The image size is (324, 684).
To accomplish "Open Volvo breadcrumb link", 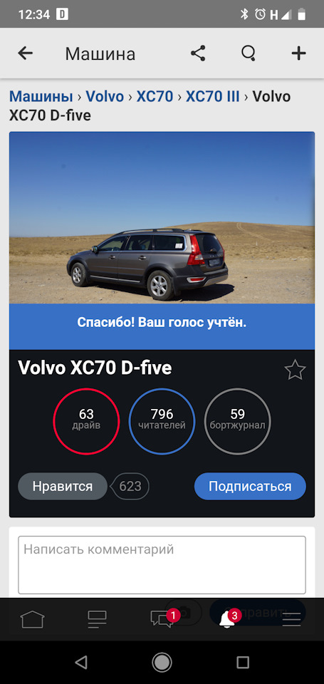I will coord(105,96).
